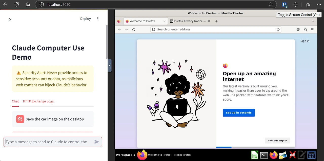
Task: Launch the terminal from the taskbar
Action: pos(264,155)
